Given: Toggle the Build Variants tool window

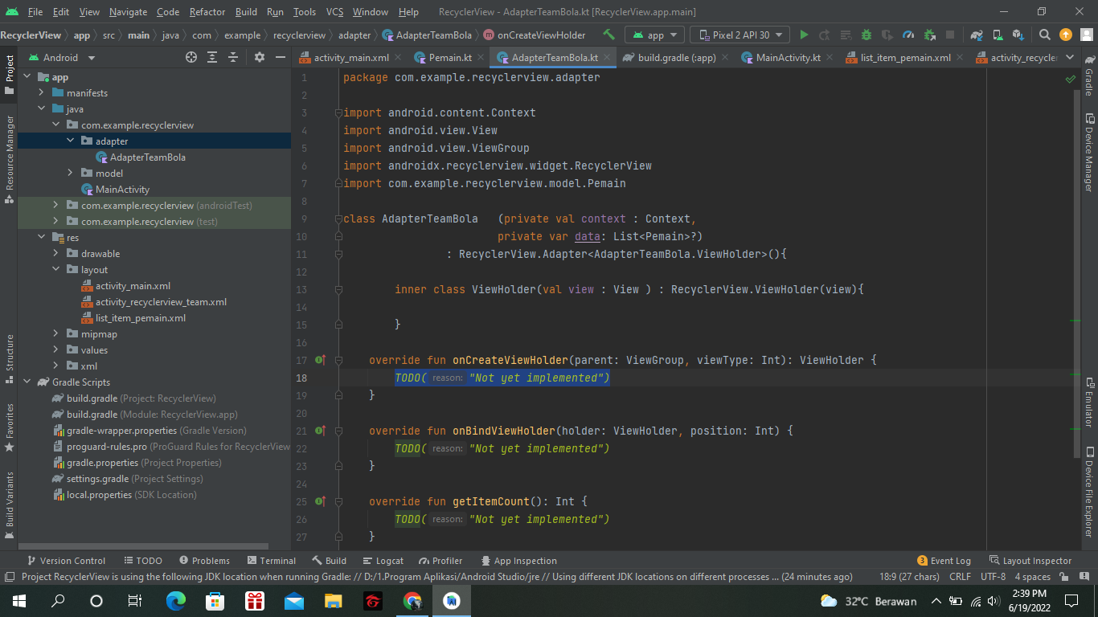Looking at the screenshot, I should 9,504.
